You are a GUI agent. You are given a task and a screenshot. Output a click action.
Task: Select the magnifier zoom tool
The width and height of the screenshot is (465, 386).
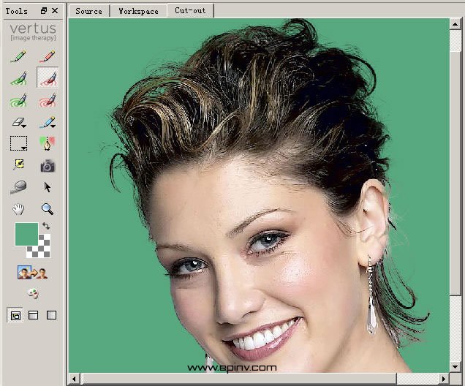point(48,209)
